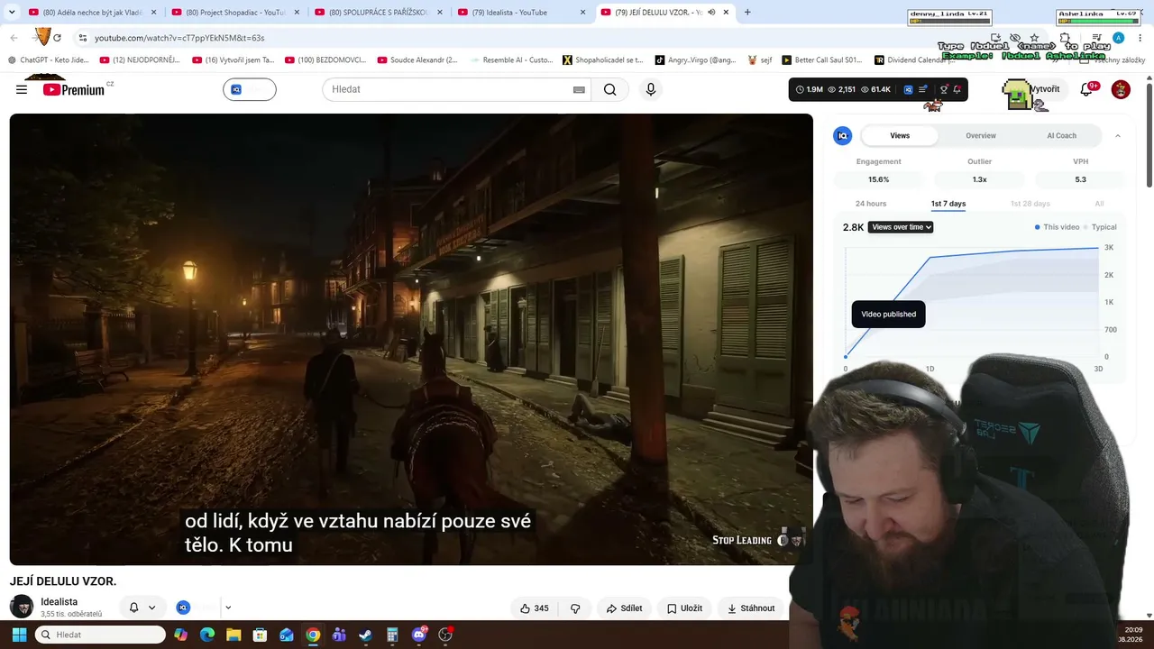This screenshot has width=1154, height=649.
Task: Click the Windows taskbar Hledat search box
Action: pyautogui.click(x=101, y=635)
